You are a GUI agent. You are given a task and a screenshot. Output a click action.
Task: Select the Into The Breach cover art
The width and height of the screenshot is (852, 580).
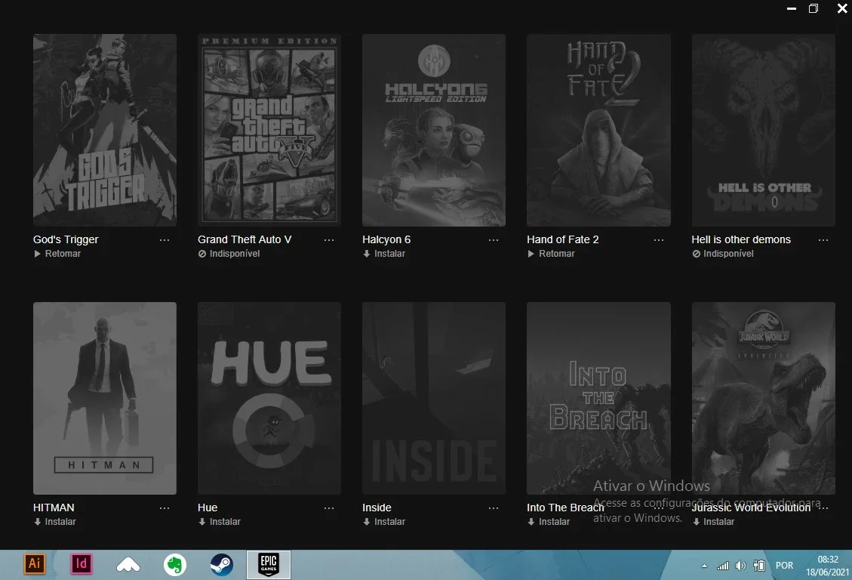coord(598,399)
